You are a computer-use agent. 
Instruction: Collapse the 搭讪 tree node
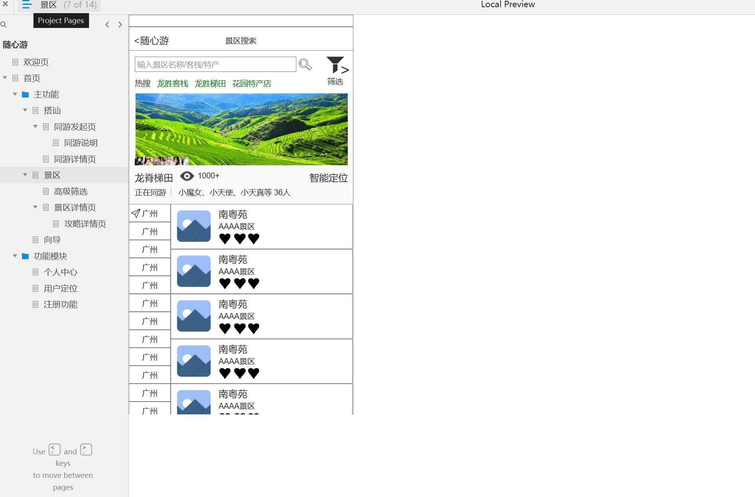click(25, 110)
